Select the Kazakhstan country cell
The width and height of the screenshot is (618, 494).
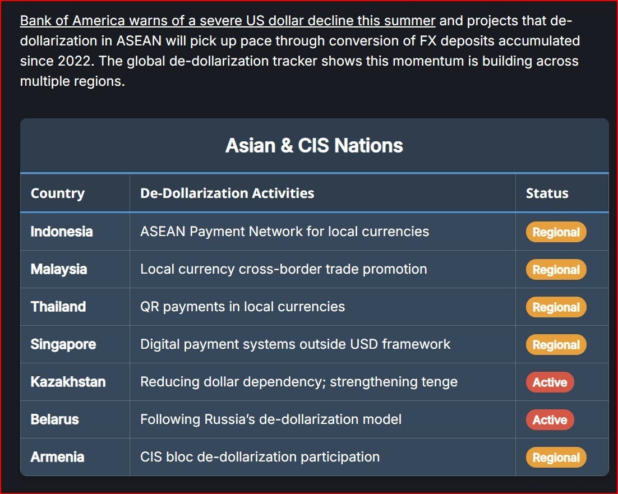68,382
